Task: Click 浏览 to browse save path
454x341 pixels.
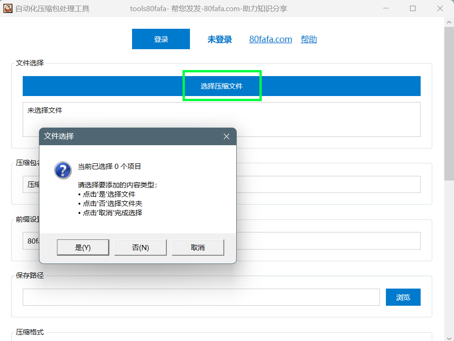Action: click(x=403, y=297)
